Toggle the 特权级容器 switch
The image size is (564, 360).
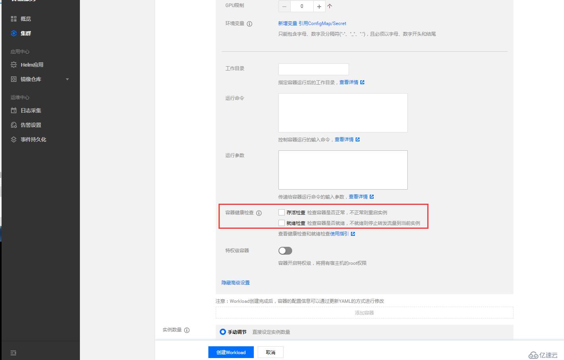[x=285, y=251]
